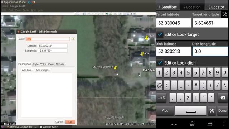Click the placemark pin icon button beside Name
229x129 pixels.
click(73, 39)
